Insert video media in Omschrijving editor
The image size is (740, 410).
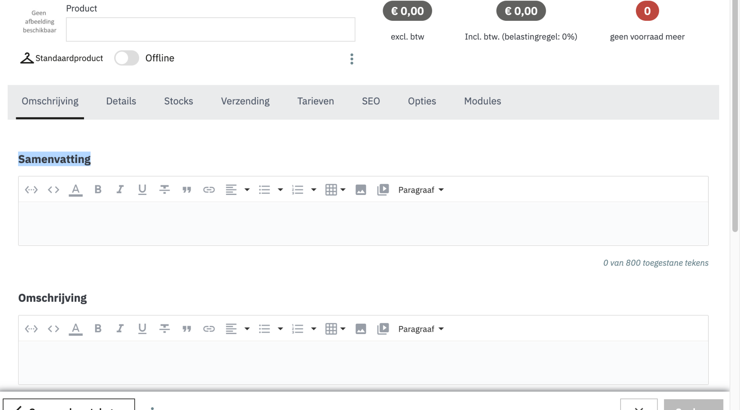(383, 329)
